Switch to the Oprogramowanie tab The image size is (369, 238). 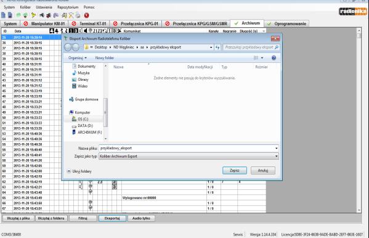pos(286,24)
